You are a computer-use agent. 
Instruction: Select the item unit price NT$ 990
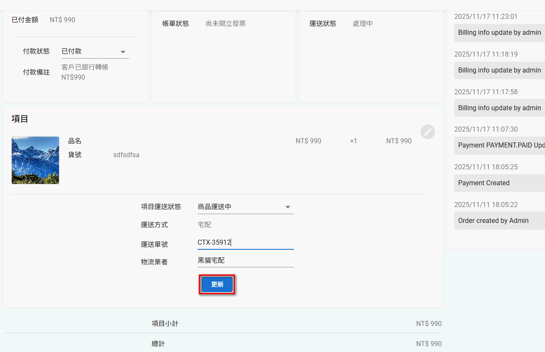click(x=308, y=141)
